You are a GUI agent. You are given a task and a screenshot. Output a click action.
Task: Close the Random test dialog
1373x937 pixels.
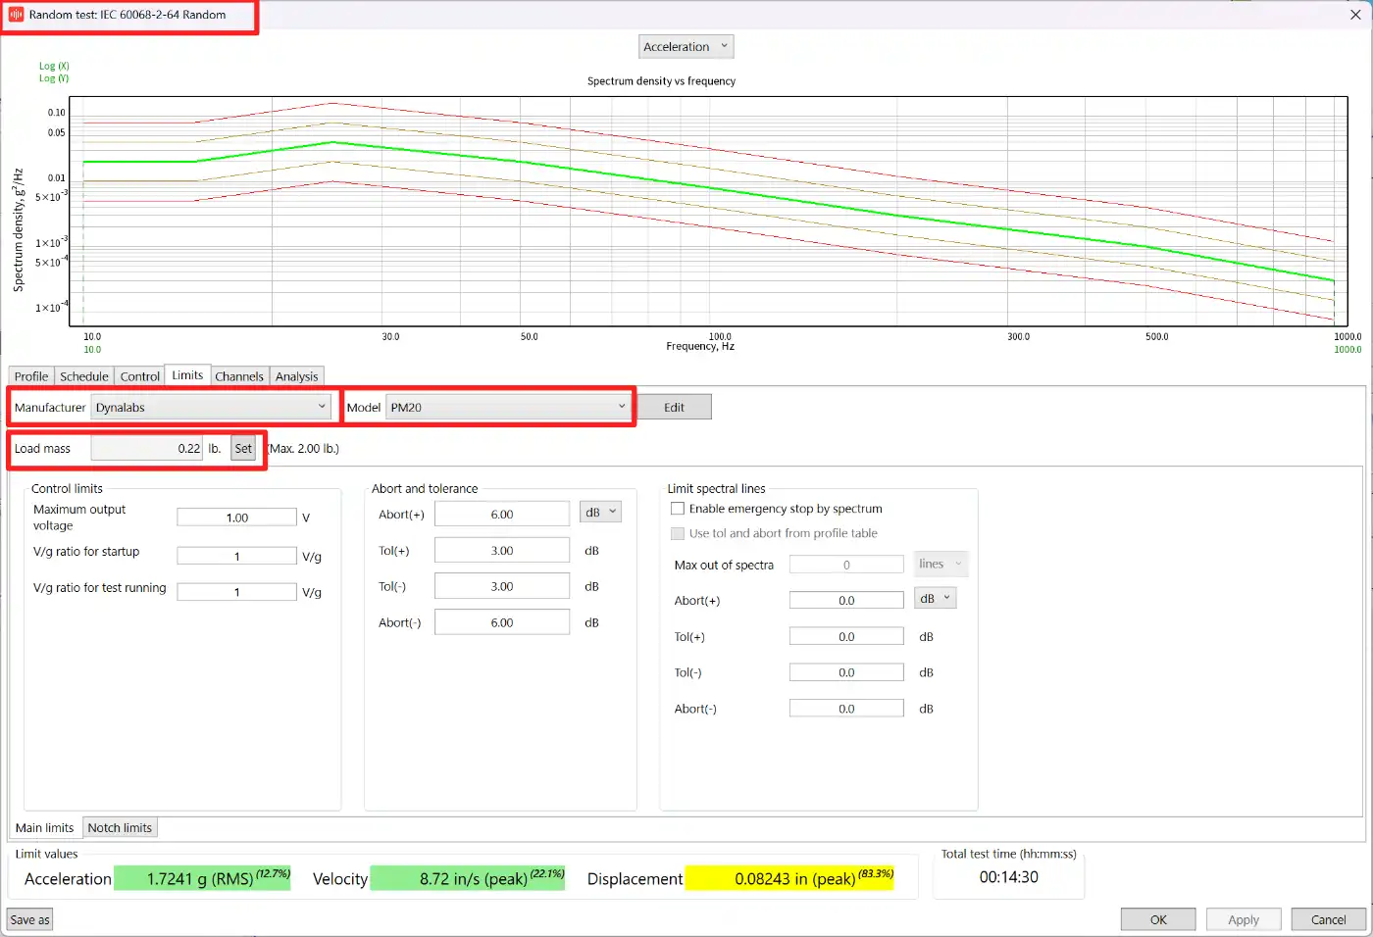[1355, 15]
